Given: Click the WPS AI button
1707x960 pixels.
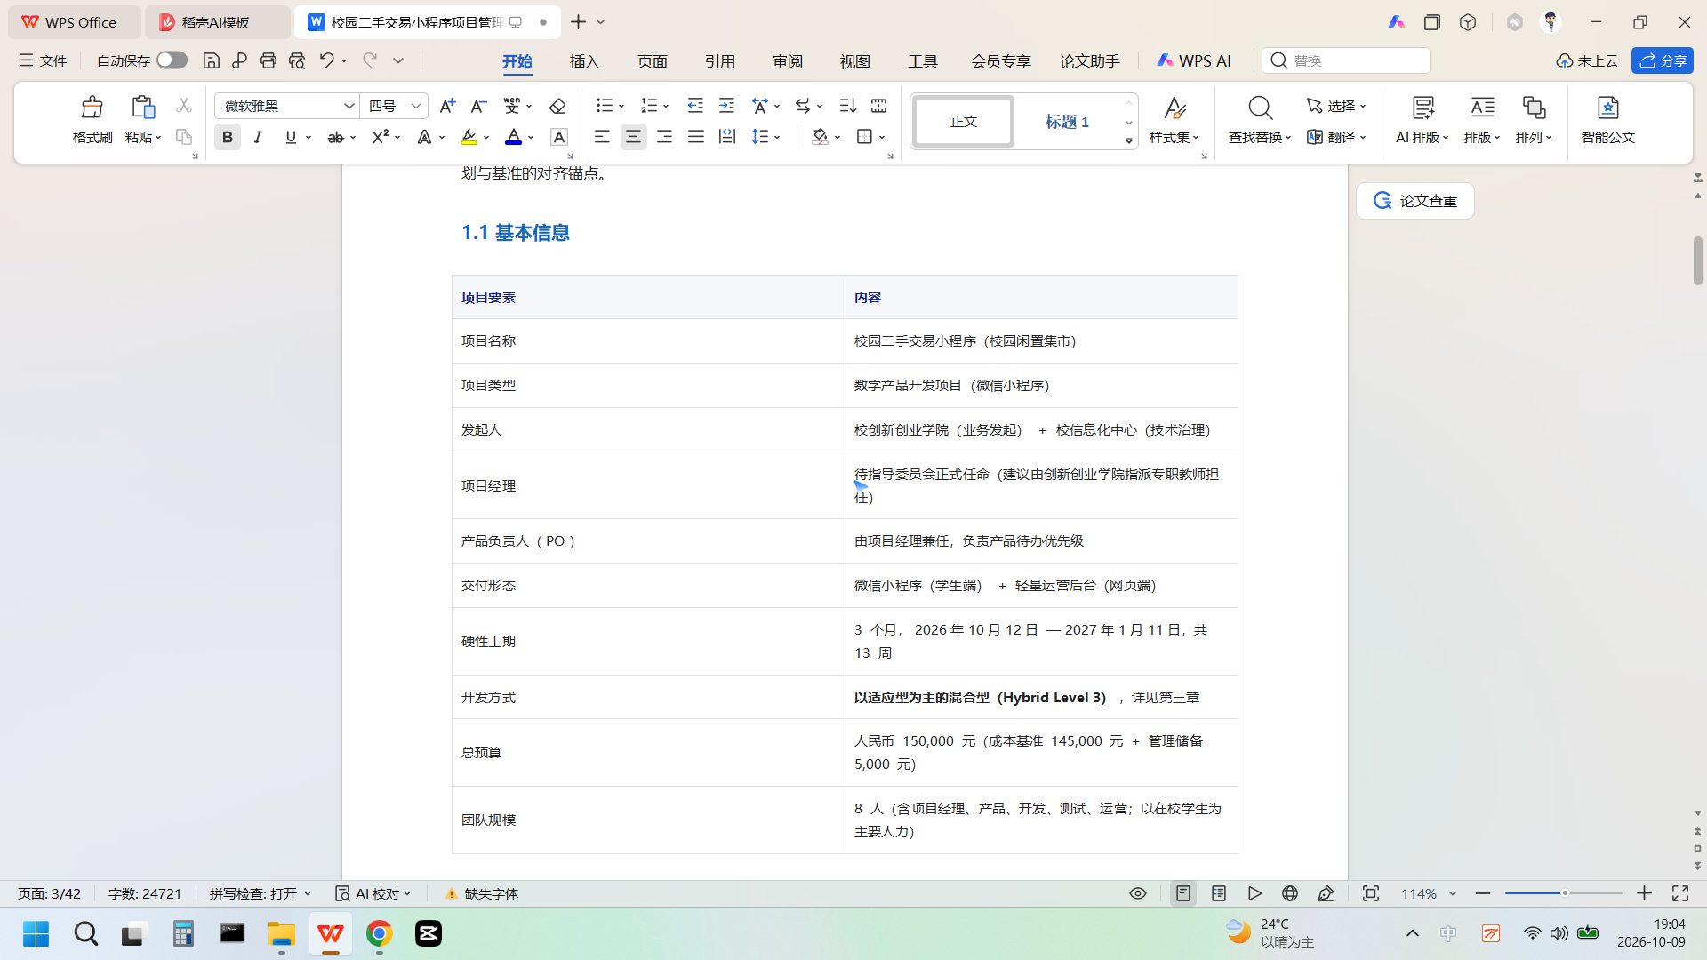Looking at the screenshot, I should point(1194,60).
